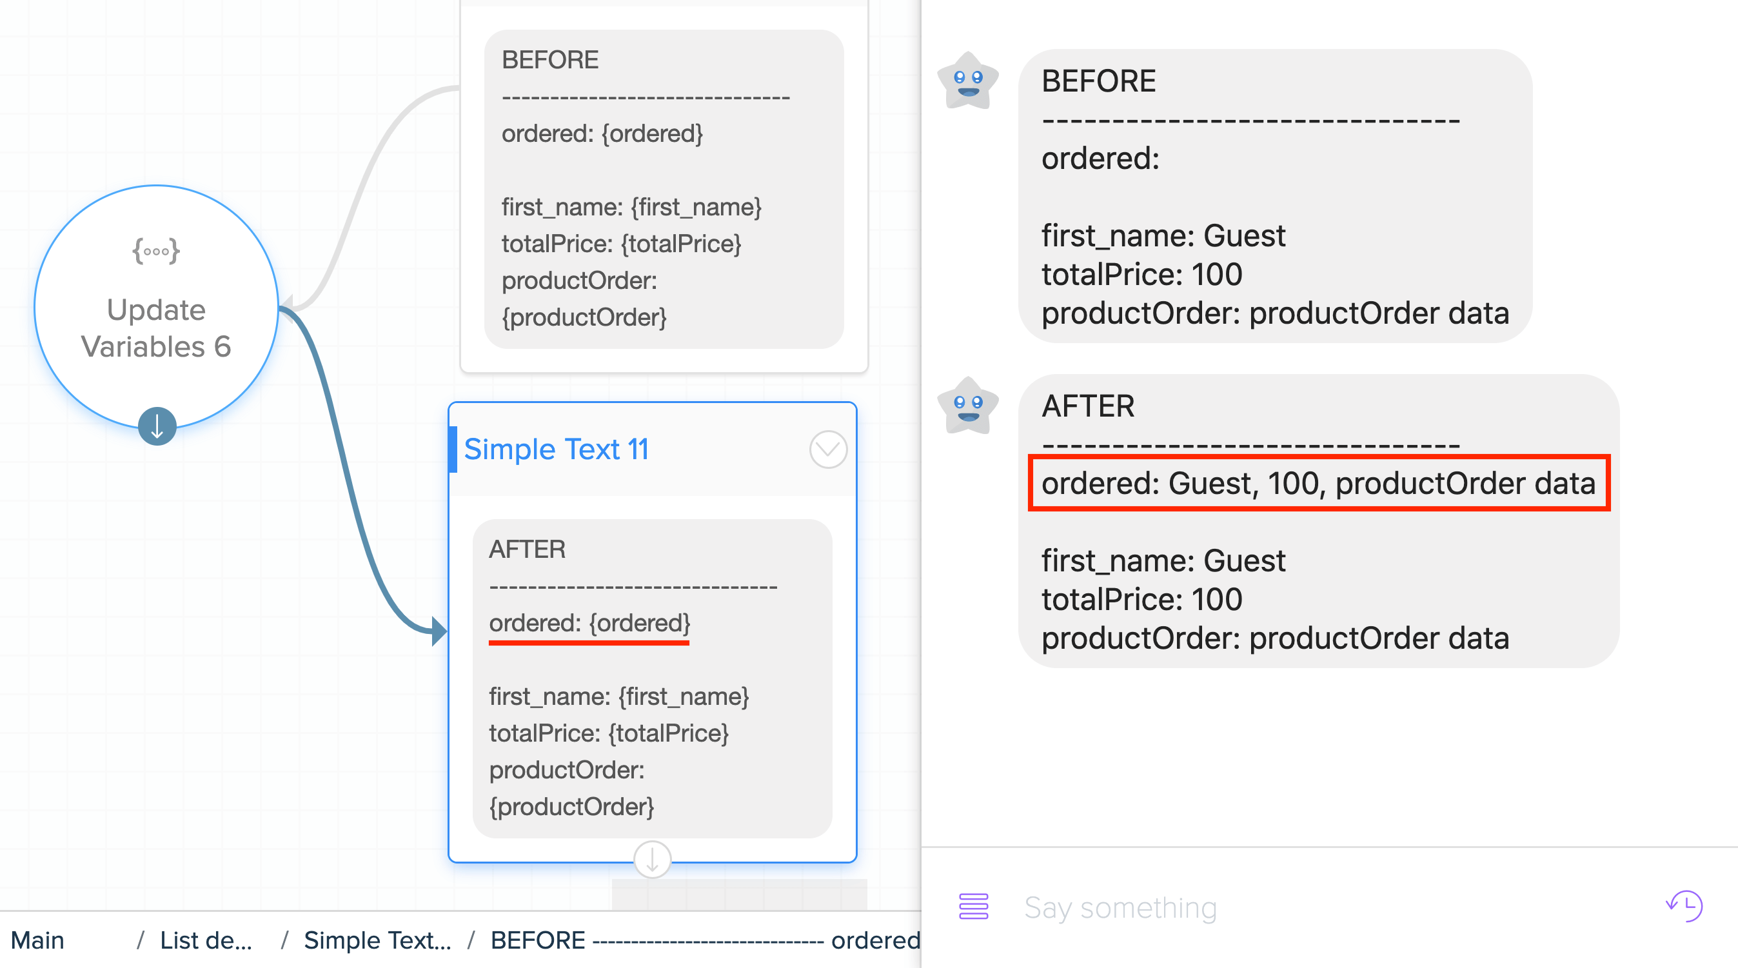Click the BEFORE text bubble in the canvas node
The width and height of the screenshot is (1738, 968).
[664, 190]
